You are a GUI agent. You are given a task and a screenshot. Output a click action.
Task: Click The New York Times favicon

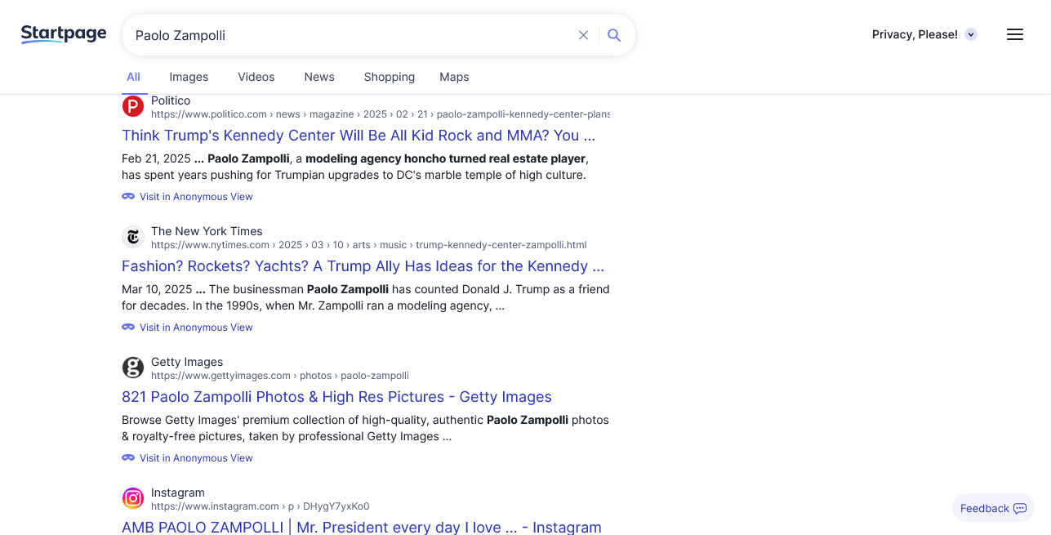pos(133,238)
